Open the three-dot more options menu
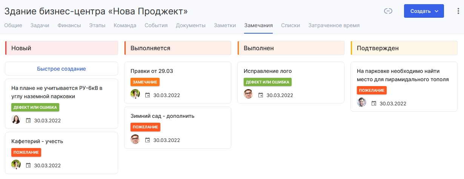This screenshot has height=179, width=464. pos(458,11)
